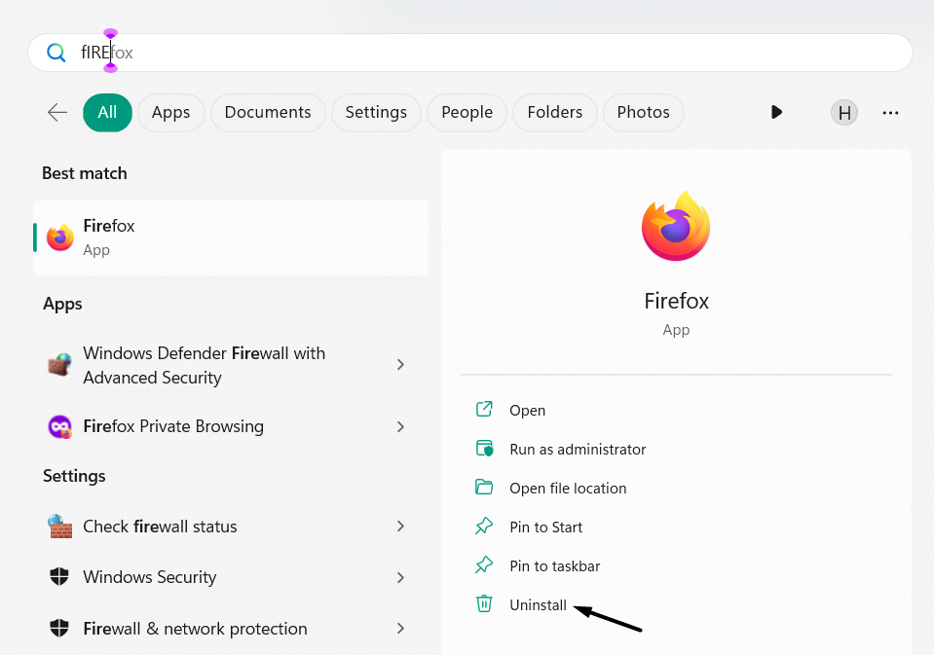Expand Windows Defender Firewall chevron
Image resolution: width=934 pixels, height=655 pixels.
pos(400,365)
